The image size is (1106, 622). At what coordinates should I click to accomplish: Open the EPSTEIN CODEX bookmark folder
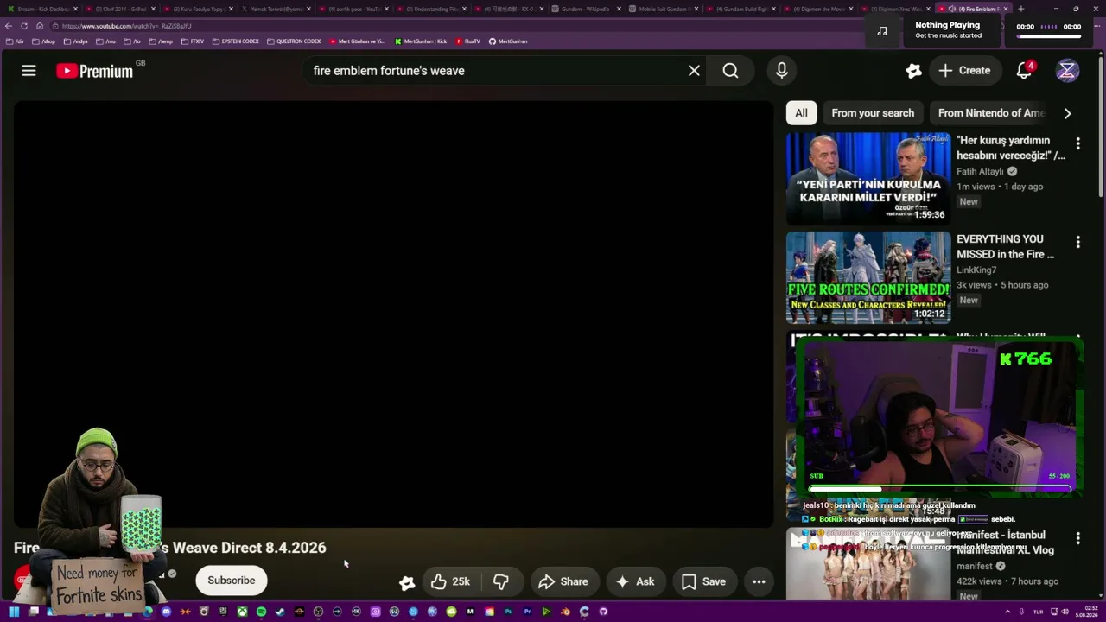point(235,41)
